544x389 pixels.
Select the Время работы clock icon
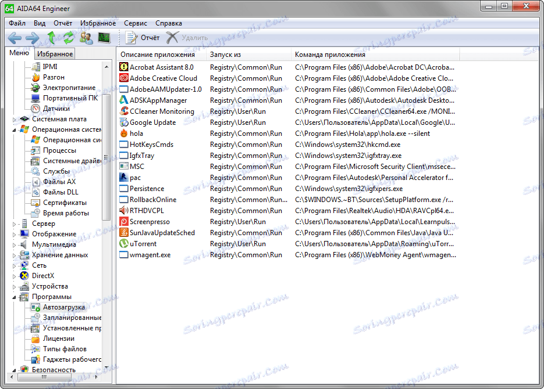35,213
